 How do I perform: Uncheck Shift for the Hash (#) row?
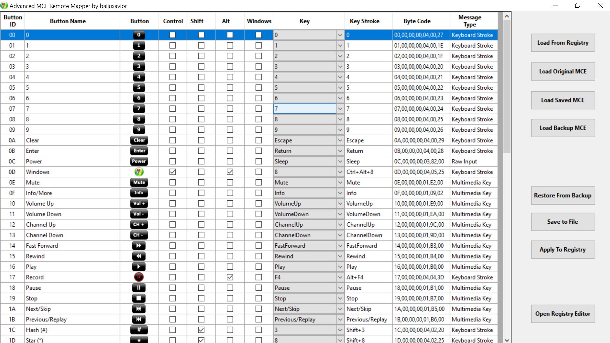pos(201,330)
